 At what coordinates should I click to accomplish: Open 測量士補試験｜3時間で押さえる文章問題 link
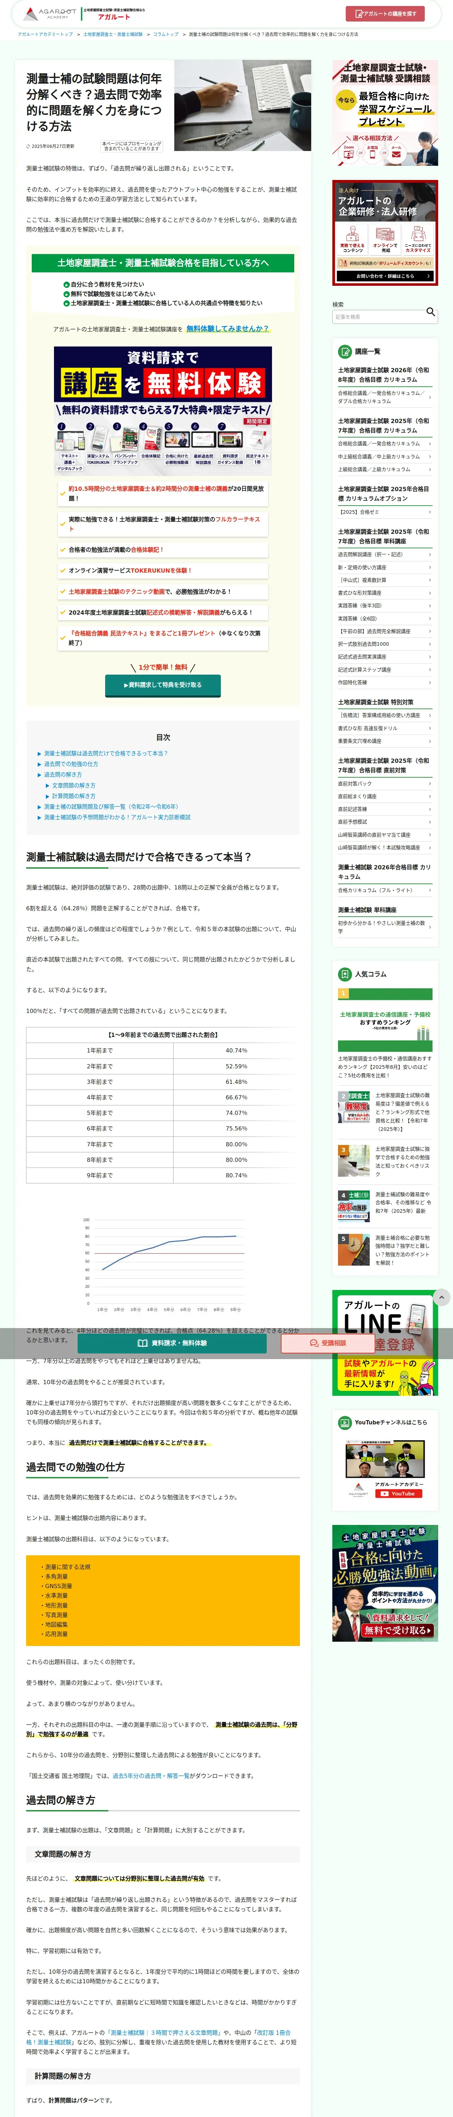tap(164, 2032)
